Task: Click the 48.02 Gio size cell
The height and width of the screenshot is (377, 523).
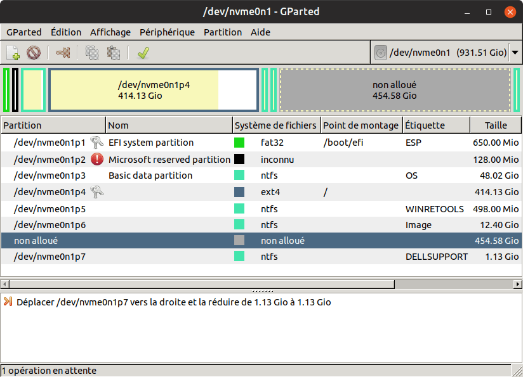Action: click(x=500, y=176)
